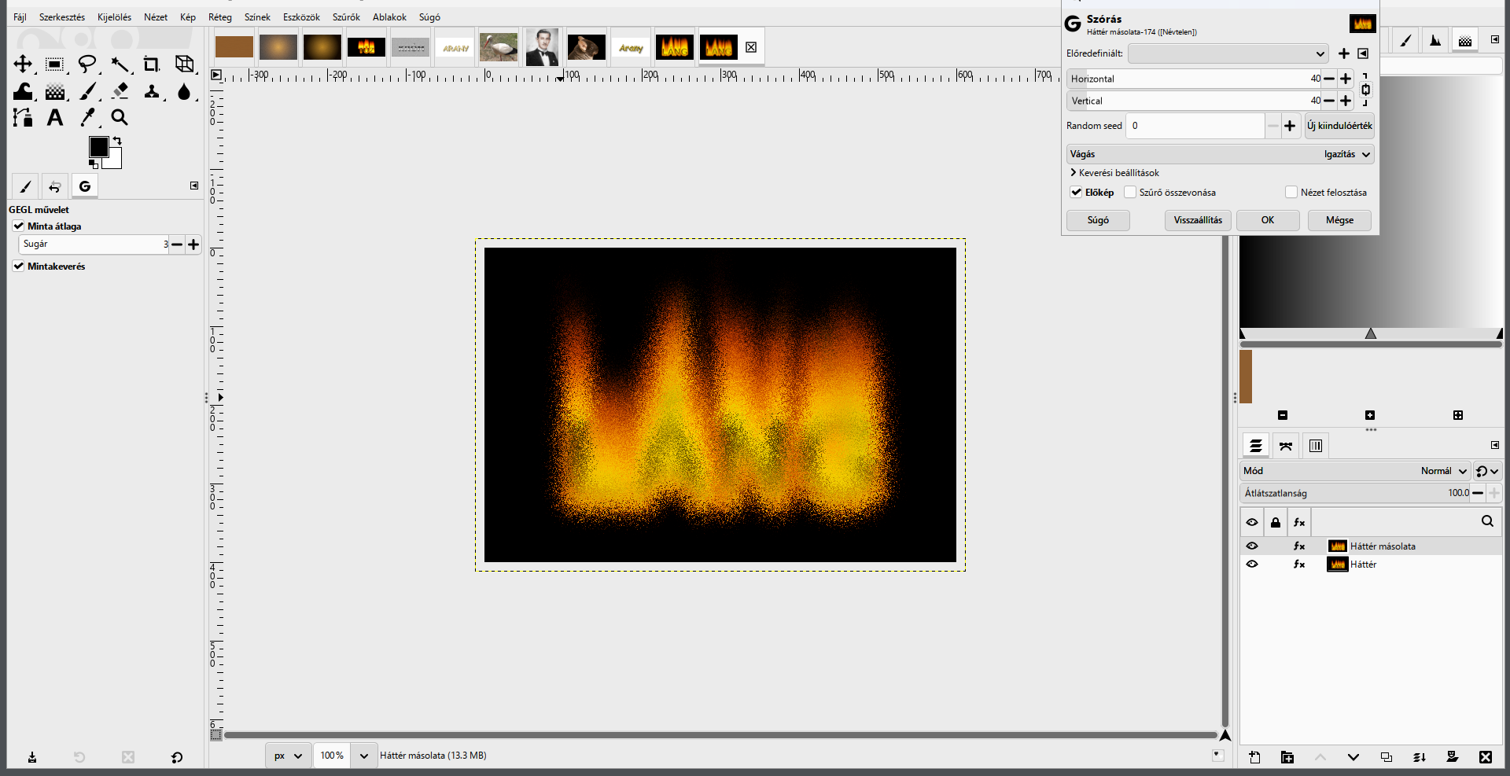Select the Fuzzy Select wand tool

tap(120, 64)
